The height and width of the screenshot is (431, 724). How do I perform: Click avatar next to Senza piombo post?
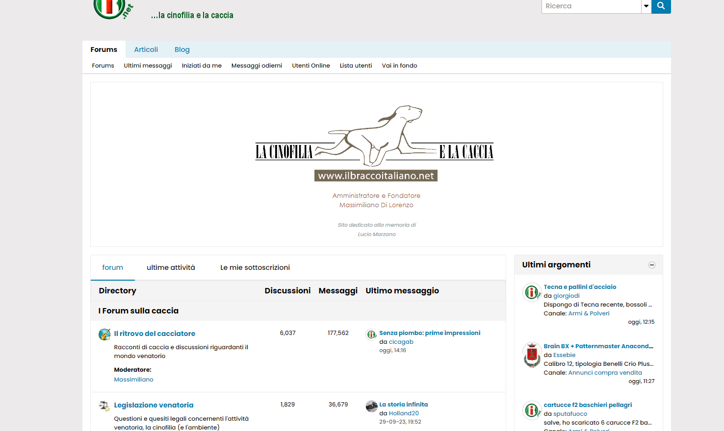click(371, 335)
